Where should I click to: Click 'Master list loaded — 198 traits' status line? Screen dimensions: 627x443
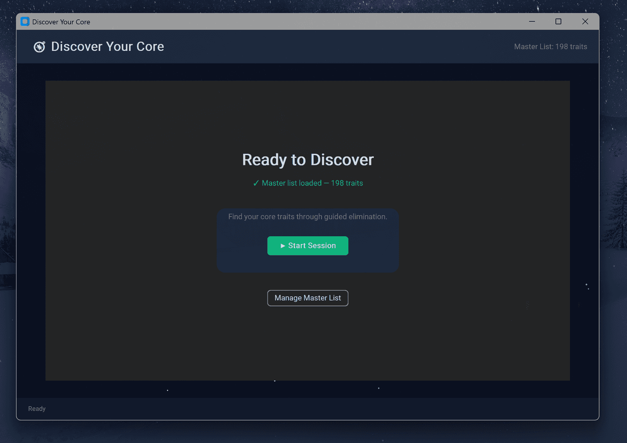[x=308, y=183]
